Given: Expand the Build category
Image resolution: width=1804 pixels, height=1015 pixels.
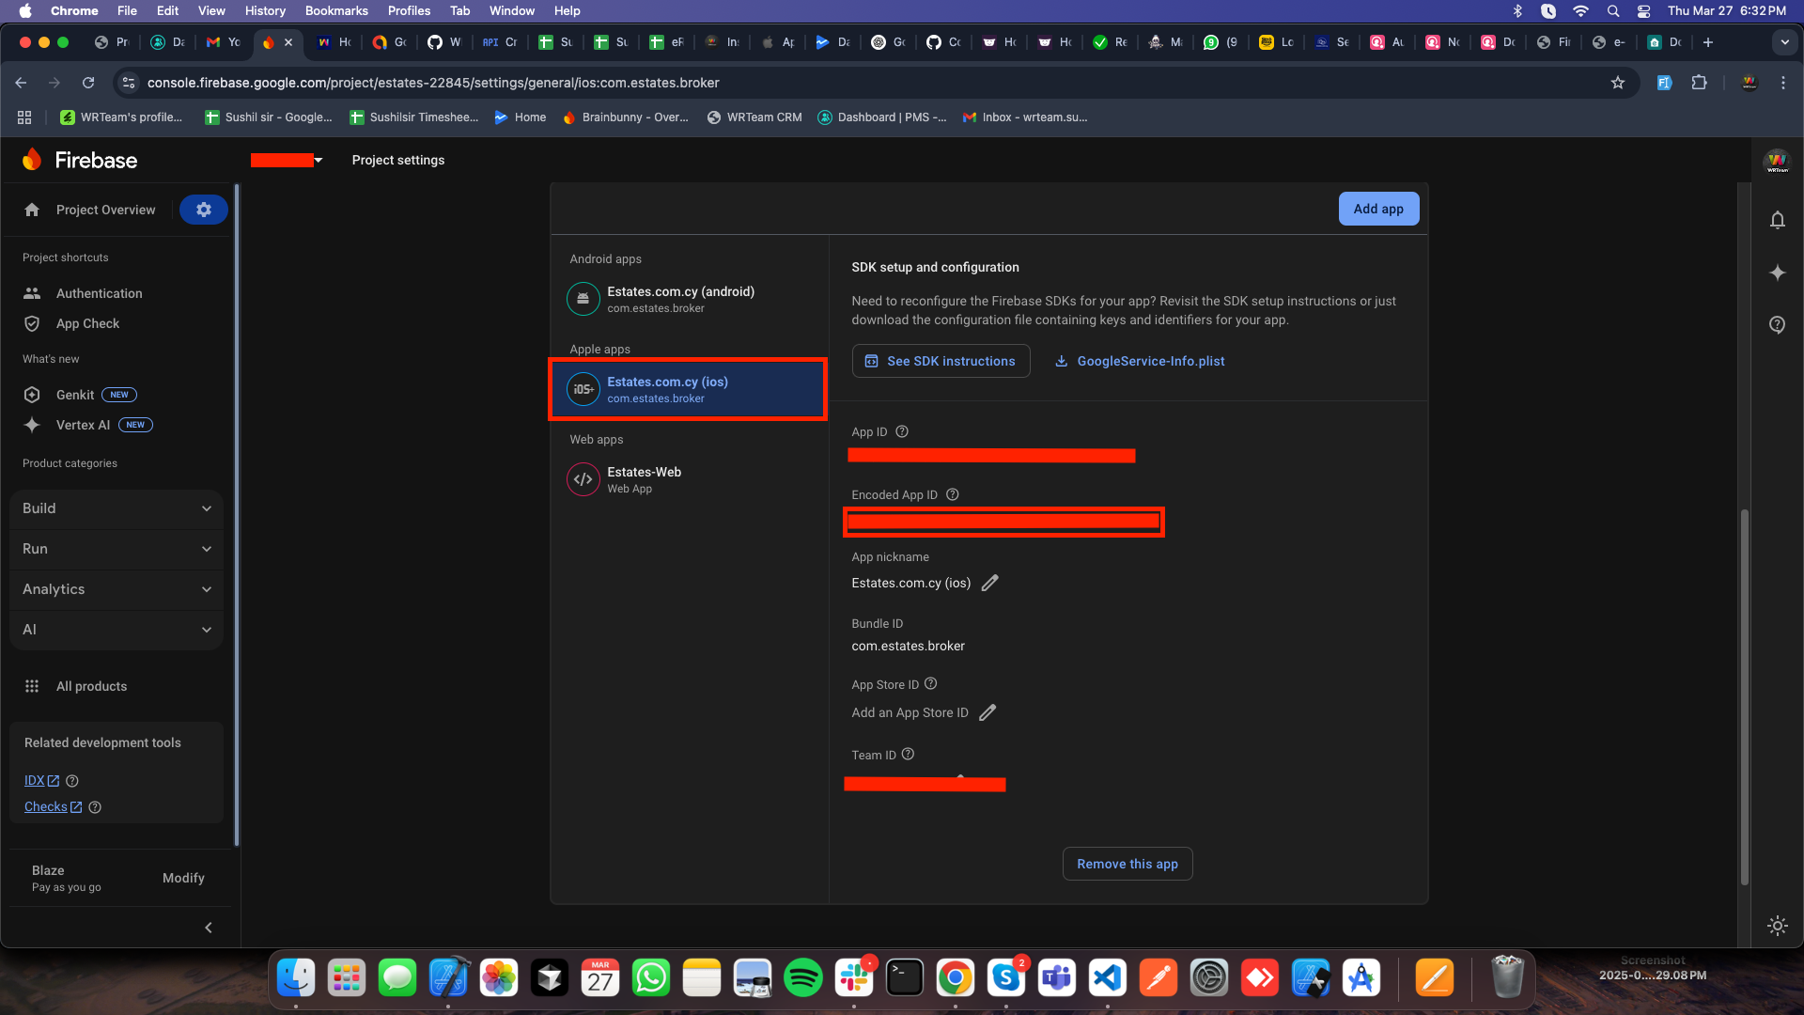Looking at the screenshot, I should pyautogui.click(x=117, y=508).
